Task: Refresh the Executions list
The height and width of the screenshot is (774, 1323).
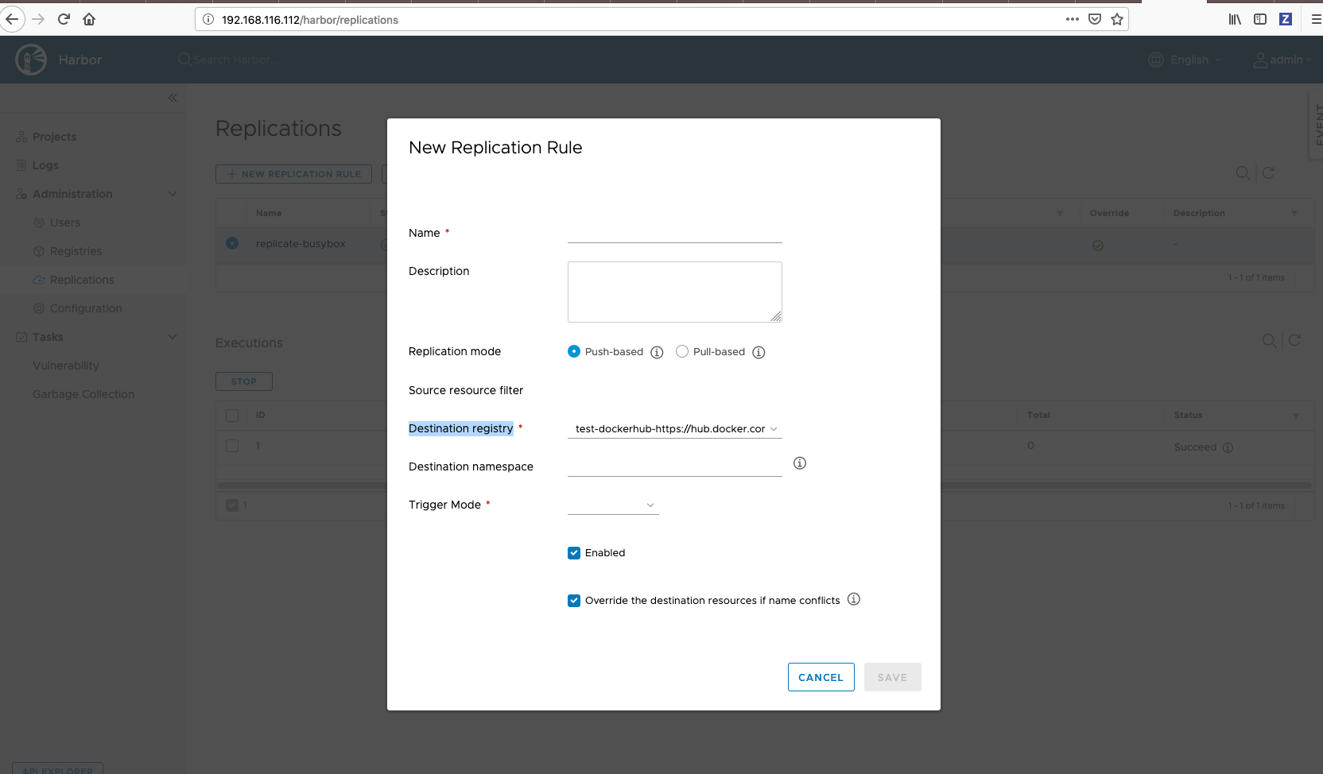Action: coord(1295,340)
